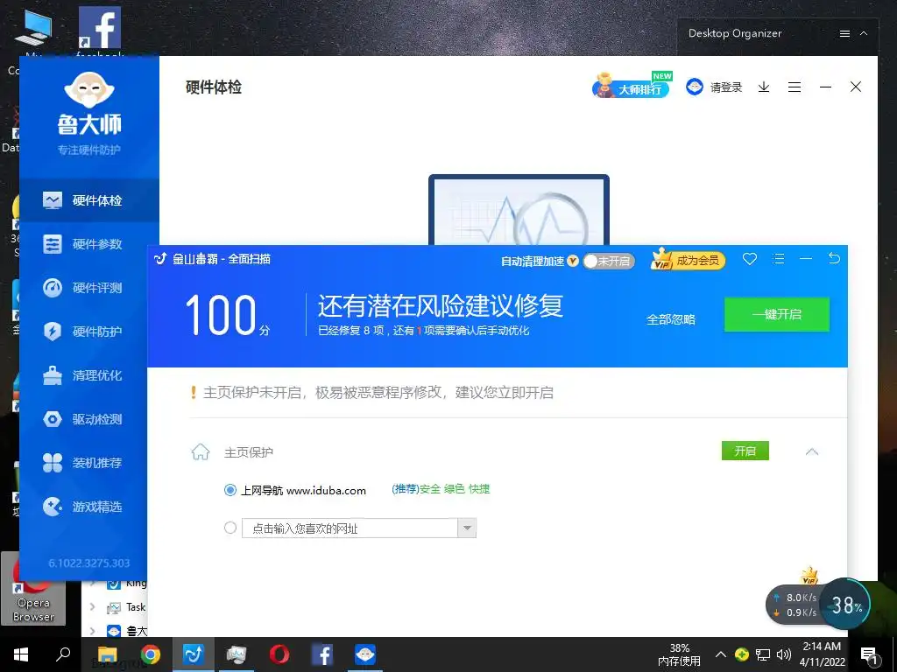Open the 金山毒霸 list menu icon

pos(778,259)
